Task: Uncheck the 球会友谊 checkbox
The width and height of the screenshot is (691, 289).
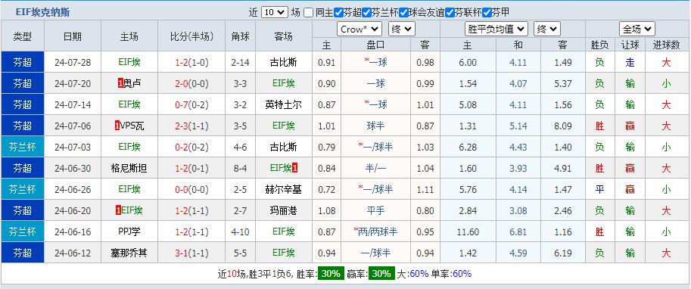Action: [403, 12]
